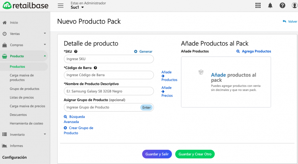This screenshot has width=298, height=164.
Task: Click the Informes chart icon
Action: [x=5, y=146]
